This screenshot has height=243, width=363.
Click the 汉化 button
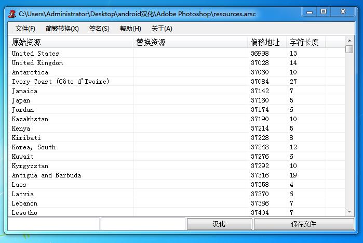[219, 224]
